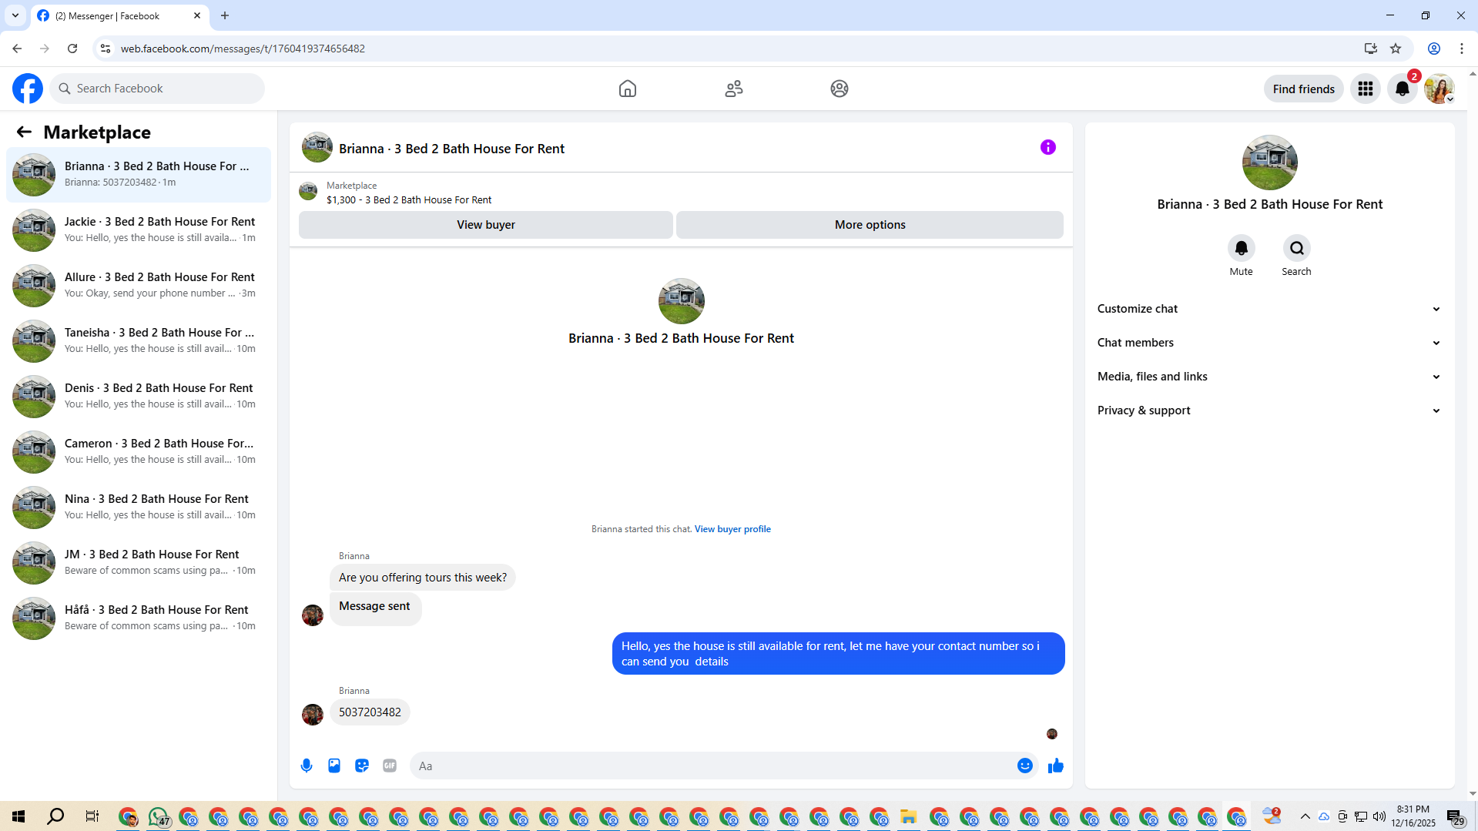Open the Home feed icon

pyautogui.click(x=628, y=89)
